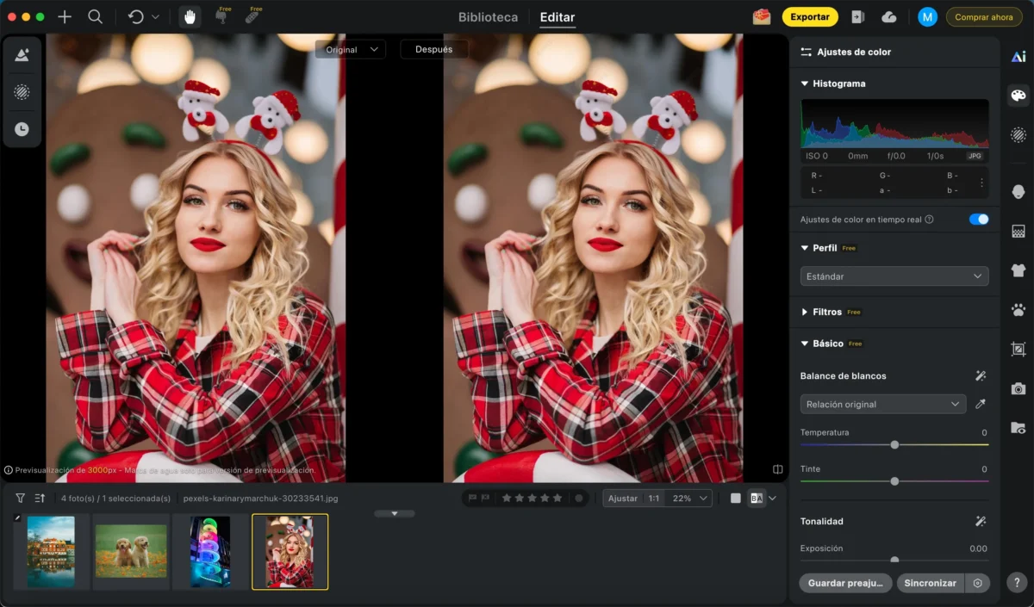
Task: Toggle real-time color adjustments switch
Action: pyautogui.click(x=978, y=220)
